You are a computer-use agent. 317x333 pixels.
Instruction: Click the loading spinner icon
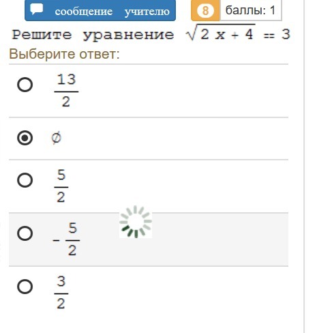click(136, 222)
